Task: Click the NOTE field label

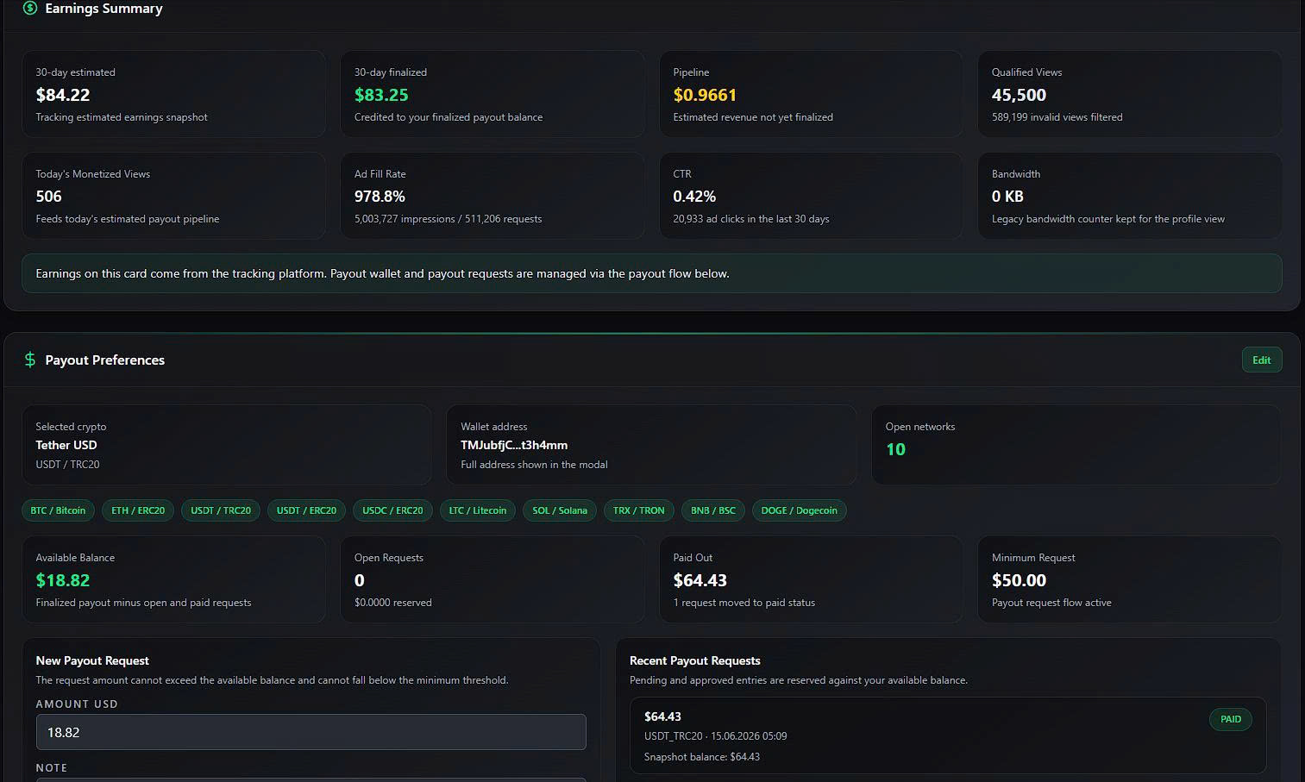Action: pos(52,767)
